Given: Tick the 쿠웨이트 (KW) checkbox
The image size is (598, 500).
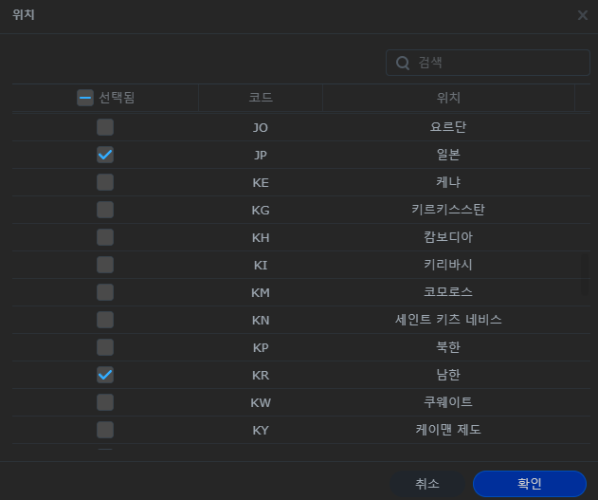Looking at the screenshot, I should (x=105, y=402).
